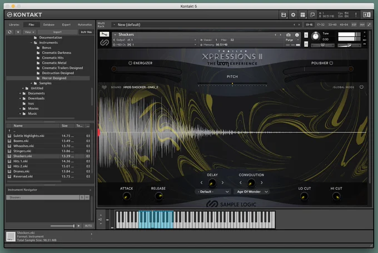Collapse the Instruments folder tree
The width and height of the screenshot is (378, 253).
[31, 43]
